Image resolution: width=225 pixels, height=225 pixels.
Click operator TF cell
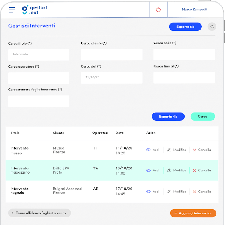pyautogui.click(x=95, y=148)
